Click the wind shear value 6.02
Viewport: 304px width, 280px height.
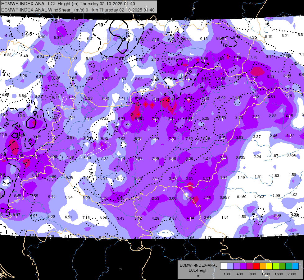[72, 98]
